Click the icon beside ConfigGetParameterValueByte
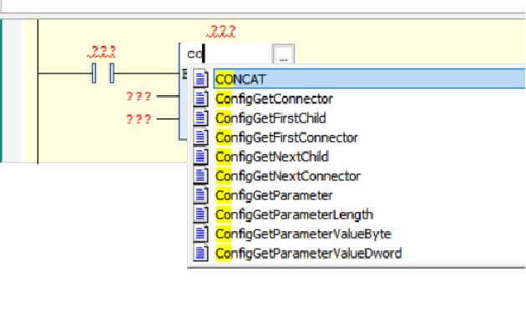Image resolution: width=526 pixels, height=317 pixels. [200, 234]
